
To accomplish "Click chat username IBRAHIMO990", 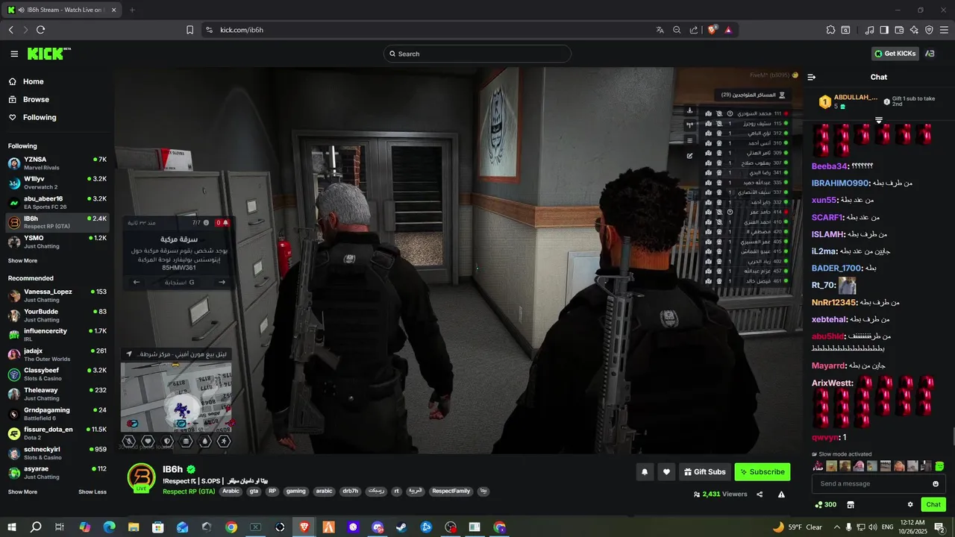I will [841, 183].
